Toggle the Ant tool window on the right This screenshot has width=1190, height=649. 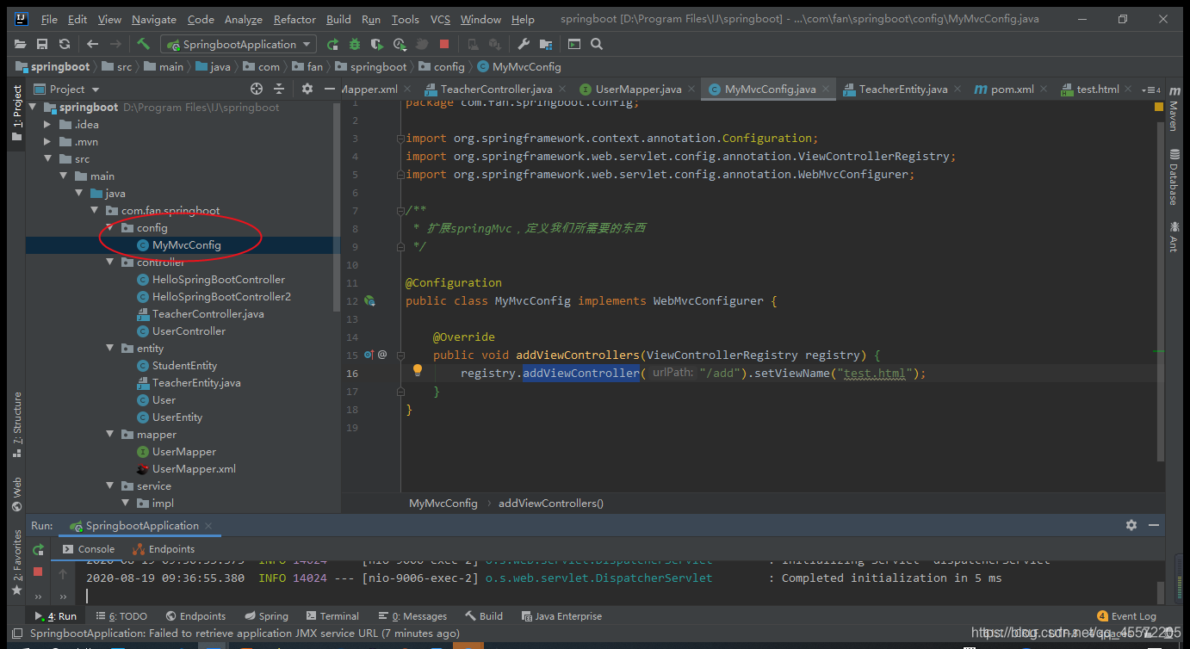1174,238
